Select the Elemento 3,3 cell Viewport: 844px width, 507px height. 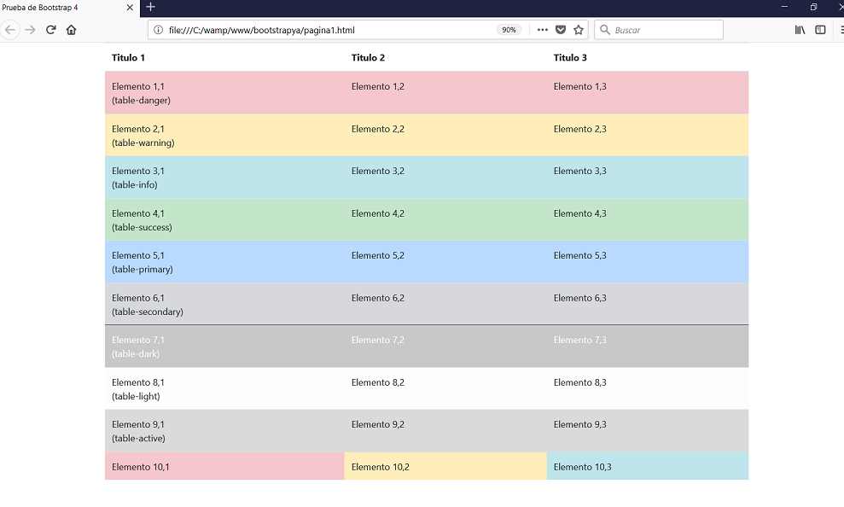coord(648,177)
